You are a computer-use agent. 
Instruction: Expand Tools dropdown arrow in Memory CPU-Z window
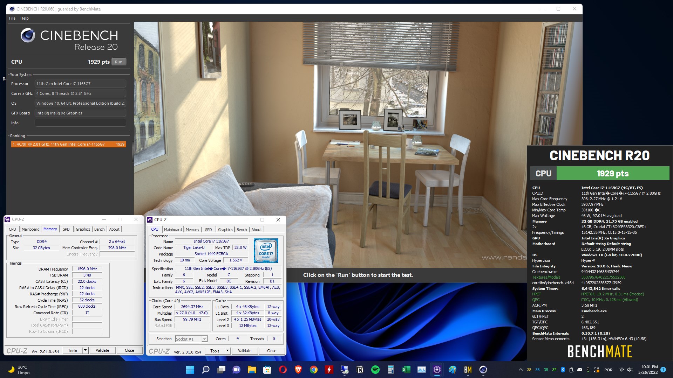pos(85,350)
